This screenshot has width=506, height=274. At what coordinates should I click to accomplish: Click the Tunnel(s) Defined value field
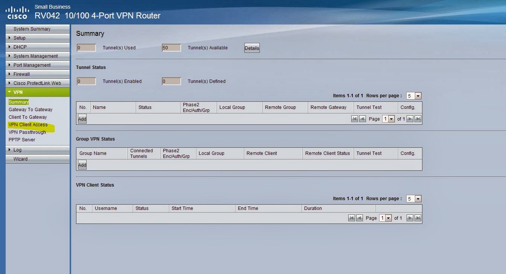171,81
